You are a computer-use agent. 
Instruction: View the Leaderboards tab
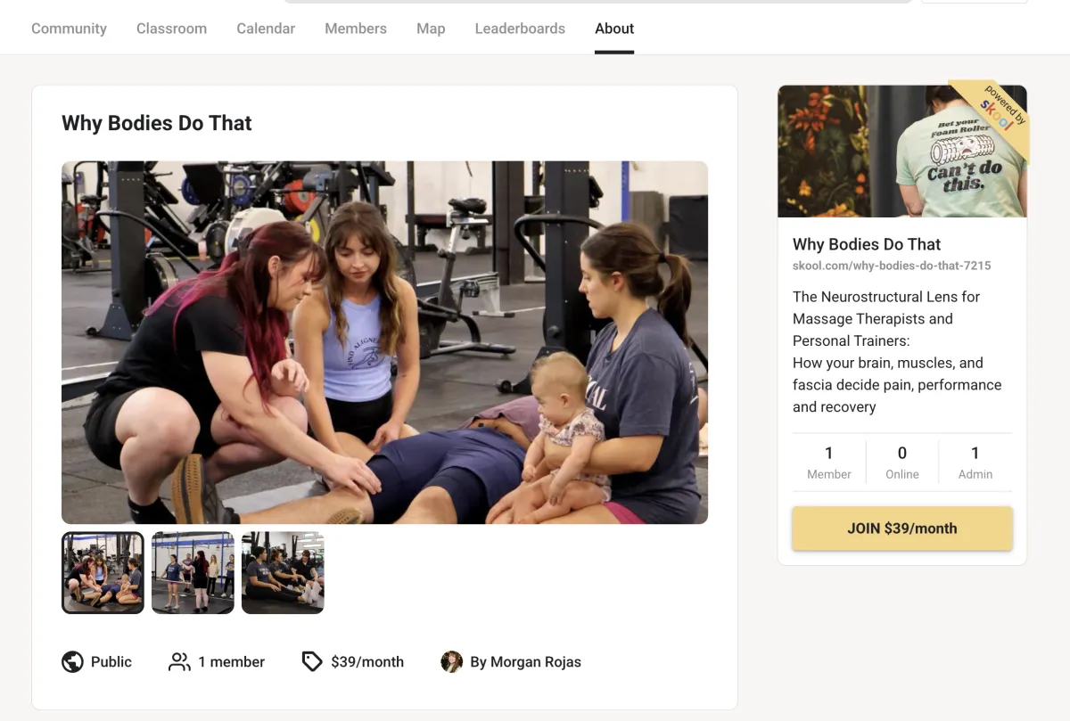click(520, 29)
